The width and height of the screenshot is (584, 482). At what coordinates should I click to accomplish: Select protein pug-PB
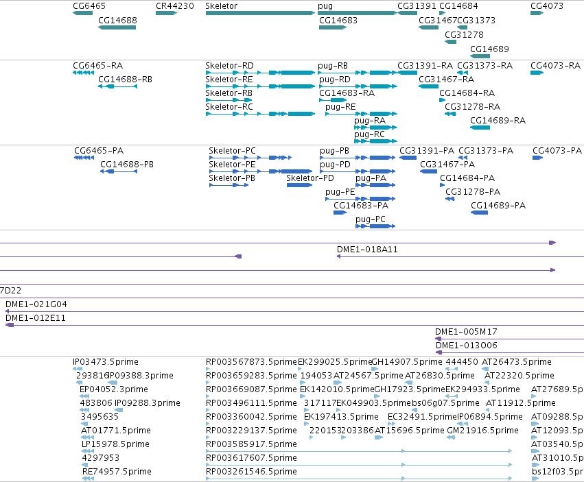334,151
